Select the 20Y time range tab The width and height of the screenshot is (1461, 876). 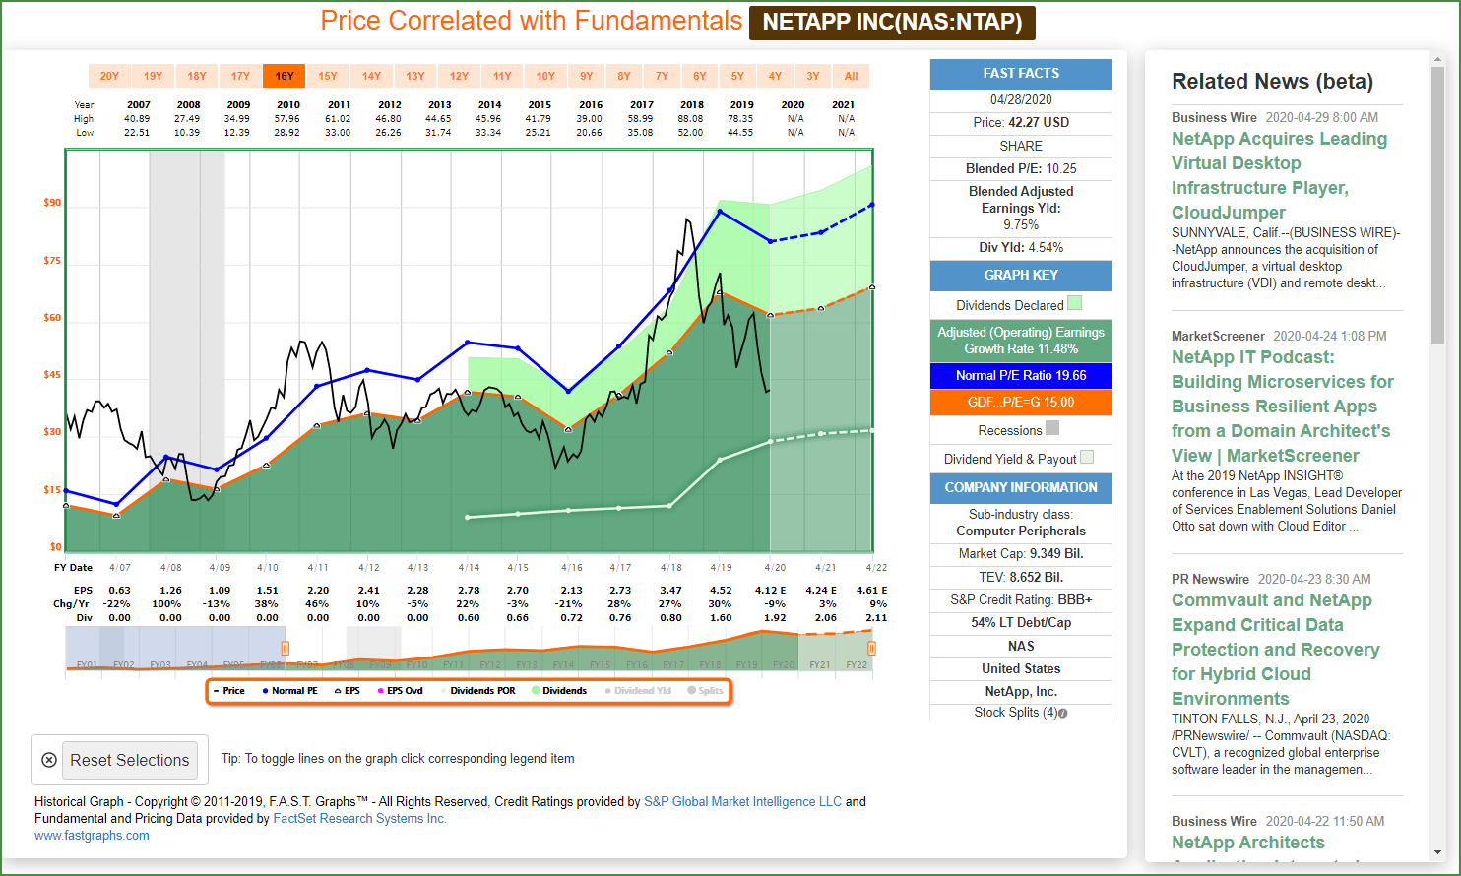[109, 76]
